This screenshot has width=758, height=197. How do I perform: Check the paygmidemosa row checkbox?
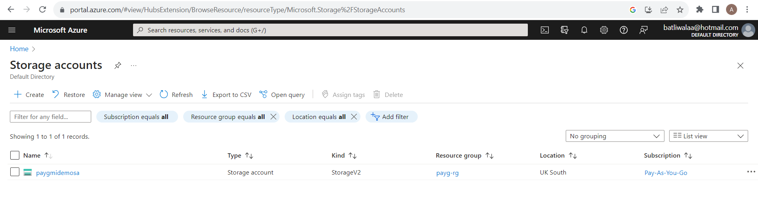pos(15,172)
